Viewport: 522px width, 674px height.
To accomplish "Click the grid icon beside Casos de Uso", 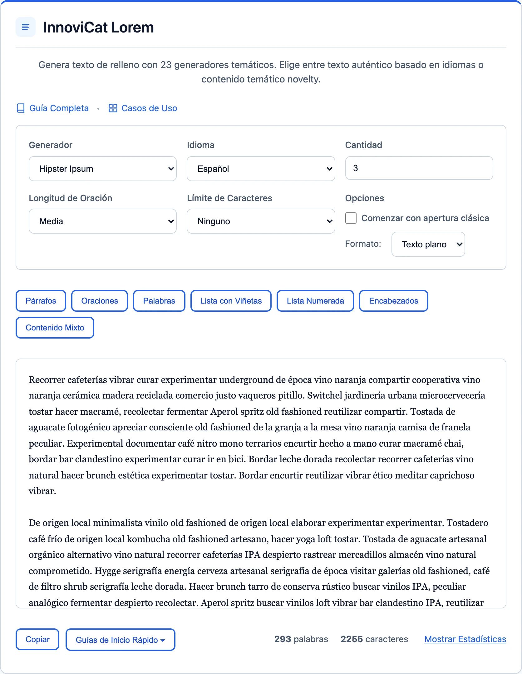I will pos(113,108).
